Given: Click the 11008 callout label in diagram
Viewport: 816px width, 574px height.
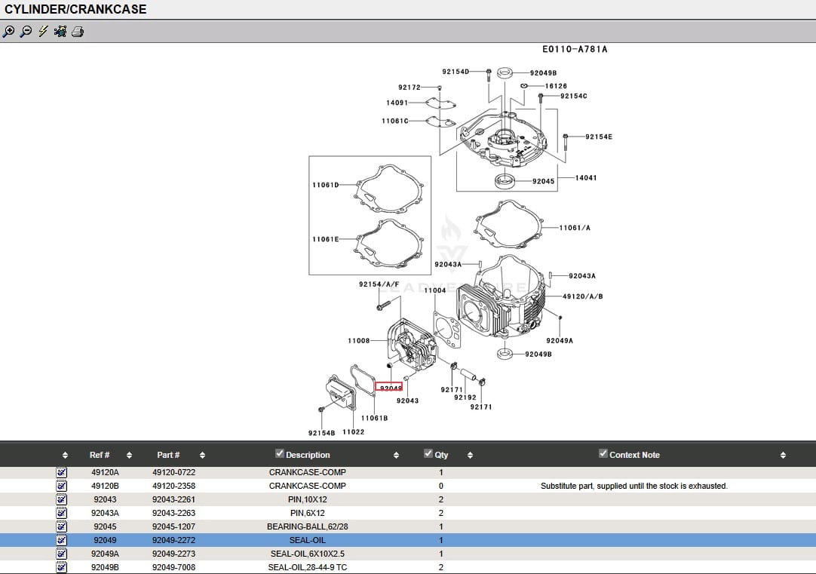Looking at the screenshot, I should pyautogui.click(x=358, y=341).
